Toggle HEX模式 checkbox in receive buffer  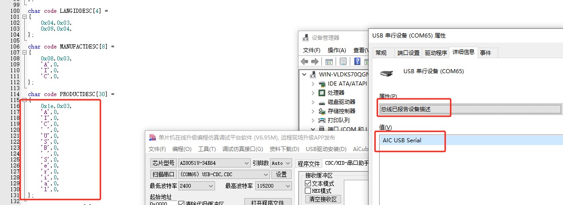click(308, 190)
